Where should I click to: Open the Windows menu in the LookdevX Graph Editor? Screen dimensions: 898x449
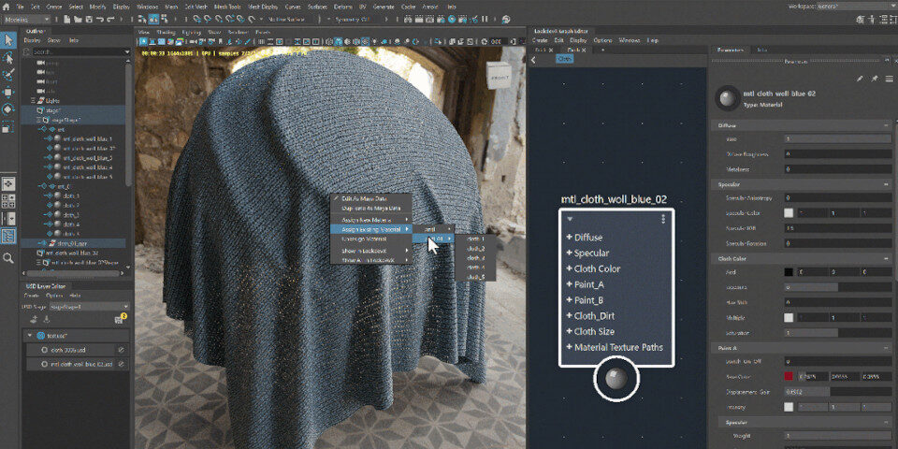629,41
